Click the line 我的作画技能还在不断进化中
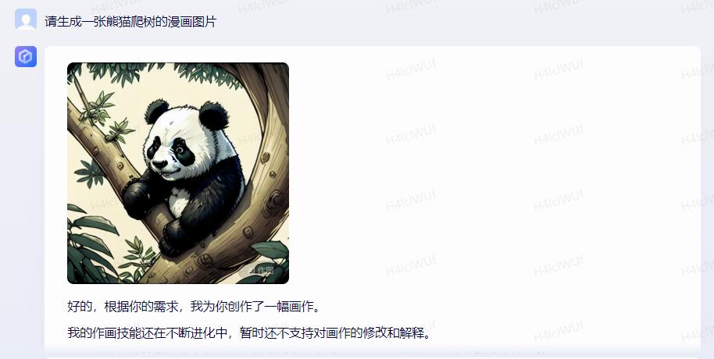Screen dimensions: 714x359 249,333
